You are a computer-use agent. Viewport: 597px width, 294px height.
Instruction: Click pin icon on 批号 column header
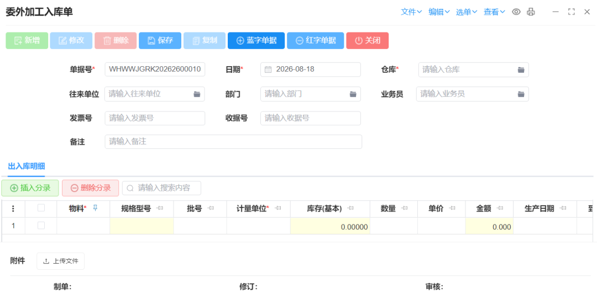click(211, 208)
